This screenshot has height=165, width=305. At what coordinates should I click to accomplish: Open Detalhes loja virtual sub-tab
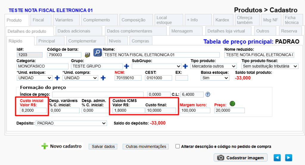coord(228,31)
